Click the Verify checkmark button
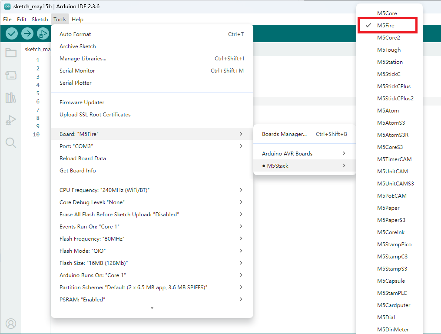Viewport: 441px width, 334px height. tap(12, 34)
